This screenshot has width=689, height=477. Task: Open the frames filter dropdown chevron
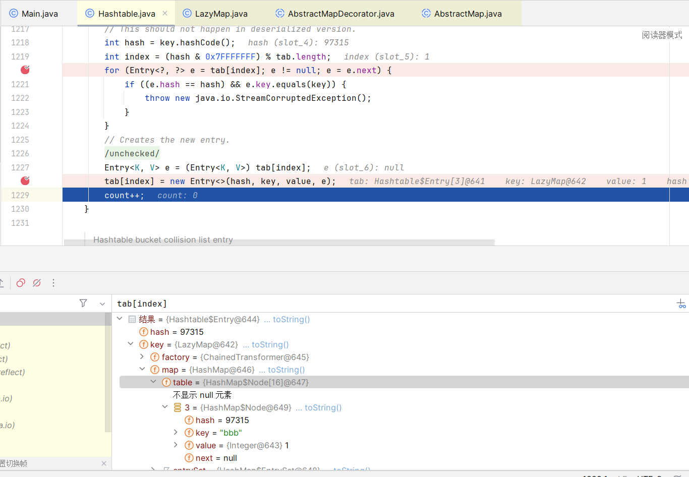tap(102, 304)
